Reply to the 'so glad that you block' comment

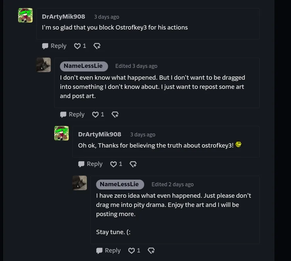click(x=54, y=46)
